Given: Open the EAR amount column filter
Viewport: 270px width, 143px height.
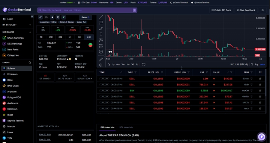Looking at the screenshot, I should (207, 72).
